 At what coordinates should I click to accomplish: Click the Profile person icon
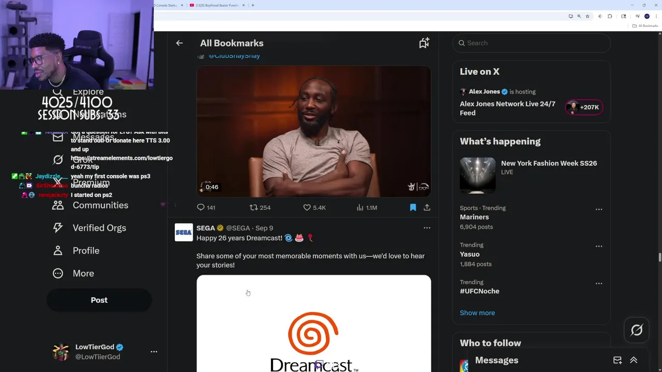point(58,251)
